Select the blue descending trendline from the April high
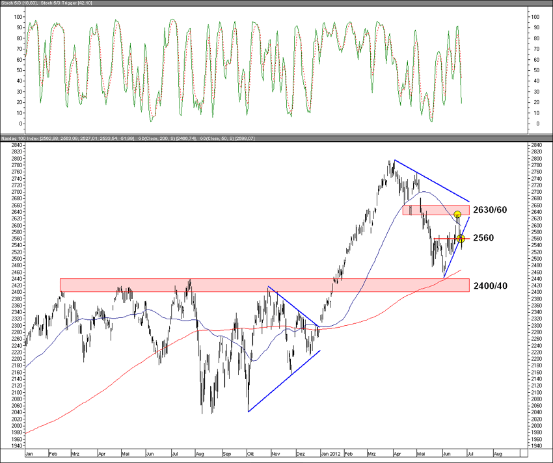 [x=432, y=181]
